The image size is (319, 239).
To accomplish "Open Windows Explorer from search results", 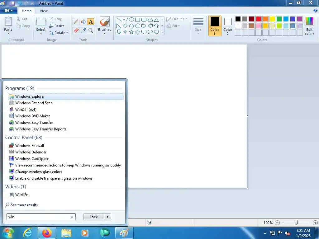I will [65, 96].
